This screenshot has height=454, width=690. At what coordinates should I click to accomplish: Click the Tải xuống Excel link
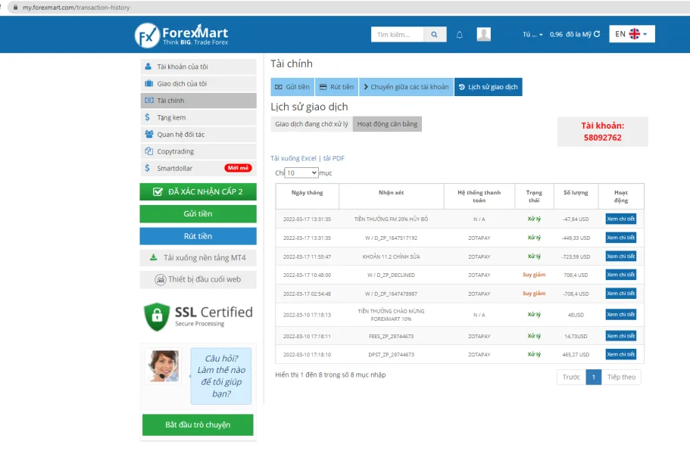click(x=293, y=158)
